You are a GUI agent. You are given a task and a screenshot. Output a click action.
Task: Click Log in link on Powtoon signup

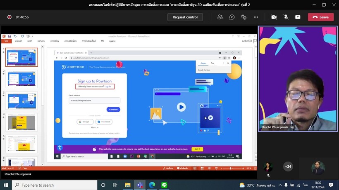(107, 87)
